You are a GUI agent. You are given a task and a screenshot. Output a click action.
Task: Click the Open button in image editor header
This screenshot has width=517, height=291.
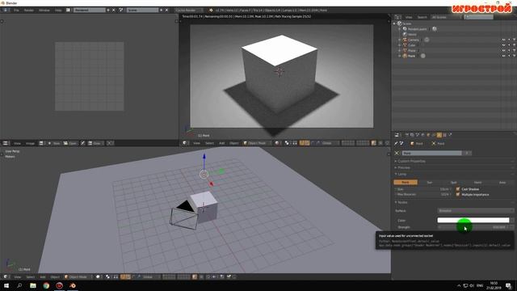tap(70, 143)
